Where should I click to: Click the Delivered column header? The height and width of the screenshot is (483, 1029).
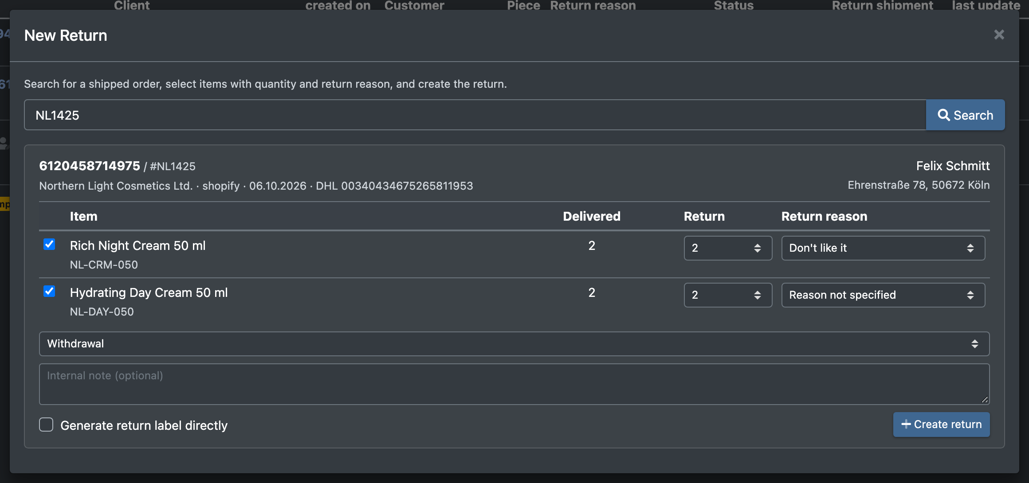coord(592,216)
